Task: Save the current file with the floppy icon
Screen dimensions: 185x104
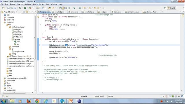Action: [x=8, y=8]
